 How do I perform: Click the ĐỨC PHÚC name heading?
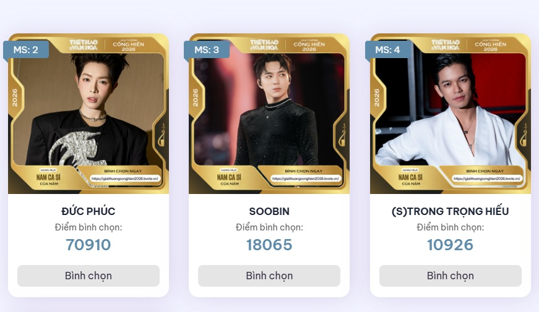88,211
